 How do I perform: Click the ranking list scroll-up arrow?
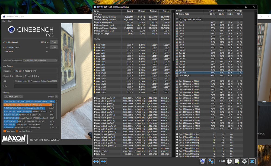click(56, 101)
